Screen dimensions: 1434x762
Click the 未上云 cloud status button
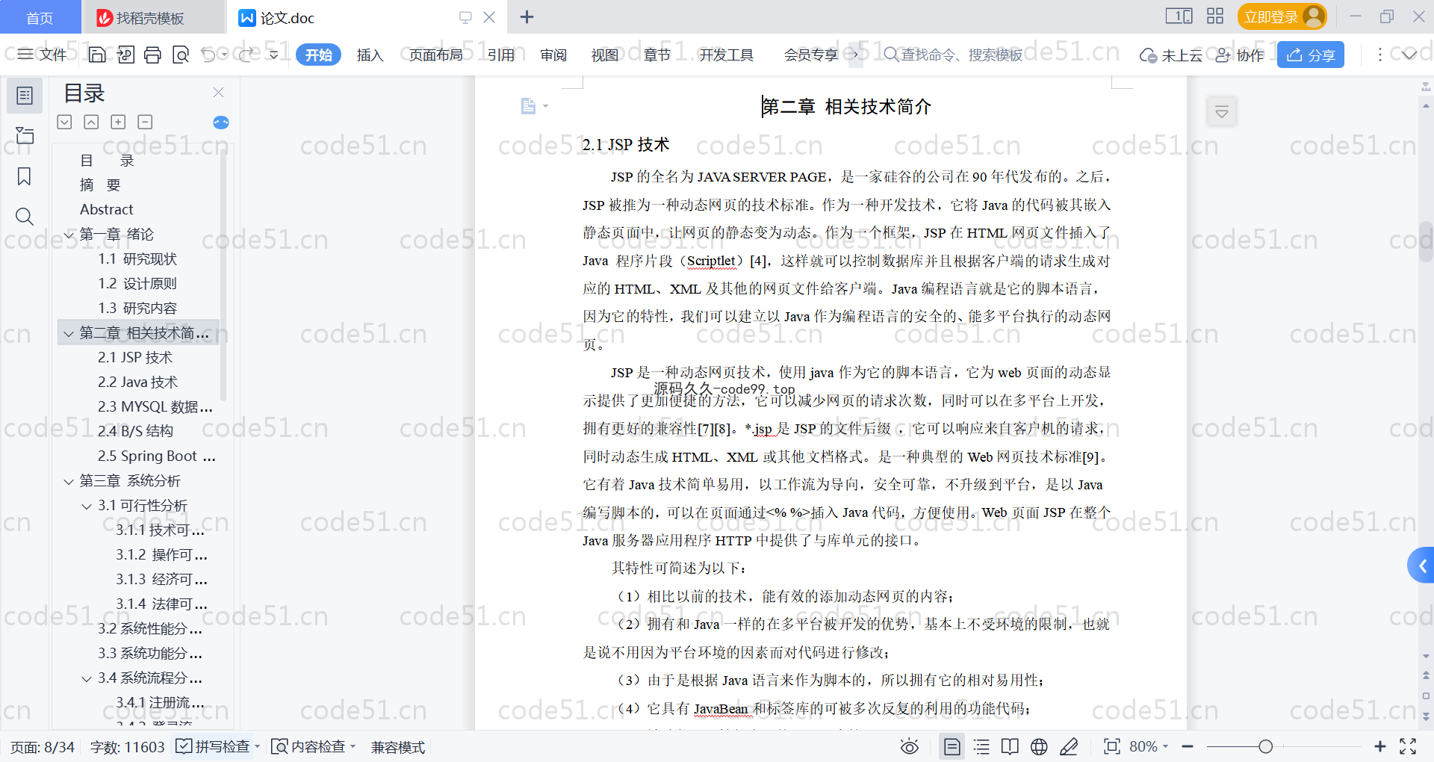1170,55
